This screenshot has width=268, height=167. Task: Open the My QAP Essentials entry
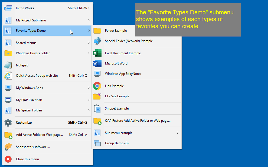(47, 100)
